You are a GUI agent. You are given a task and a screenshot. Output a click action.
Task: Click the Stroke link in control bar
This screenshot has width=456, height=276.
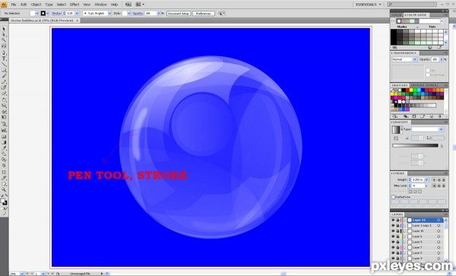pos(56,14)
